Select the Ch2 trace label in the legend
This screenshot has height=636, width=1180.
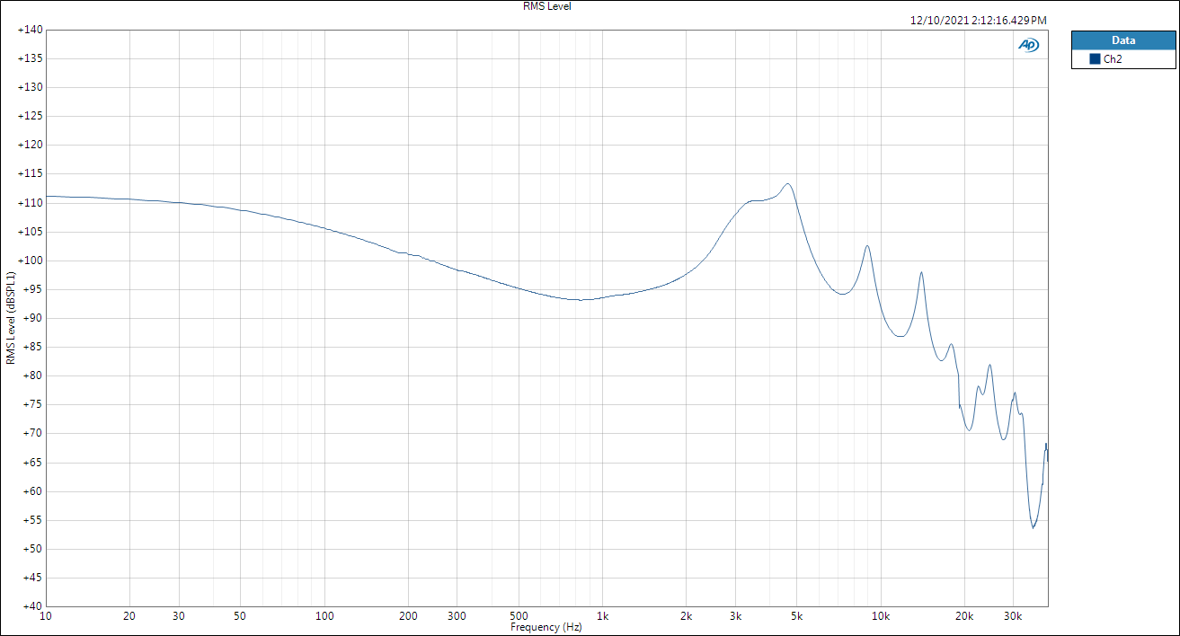click(1113, 59)
